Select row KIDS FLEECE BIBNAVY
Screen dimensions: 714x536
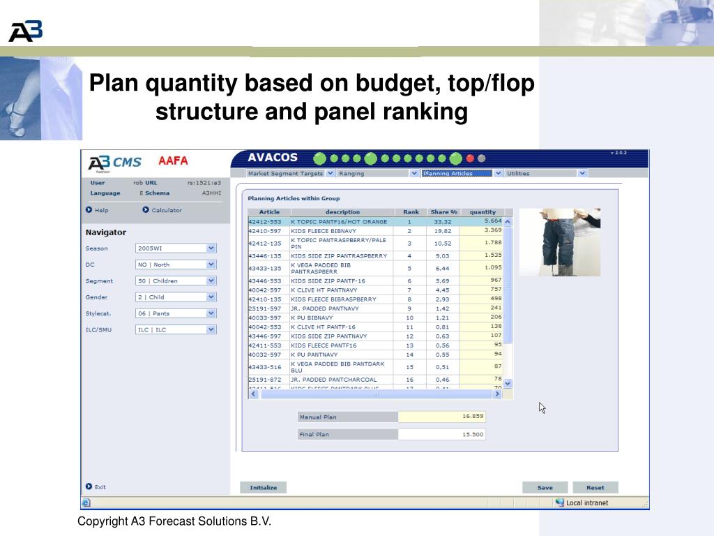[375, 231]
